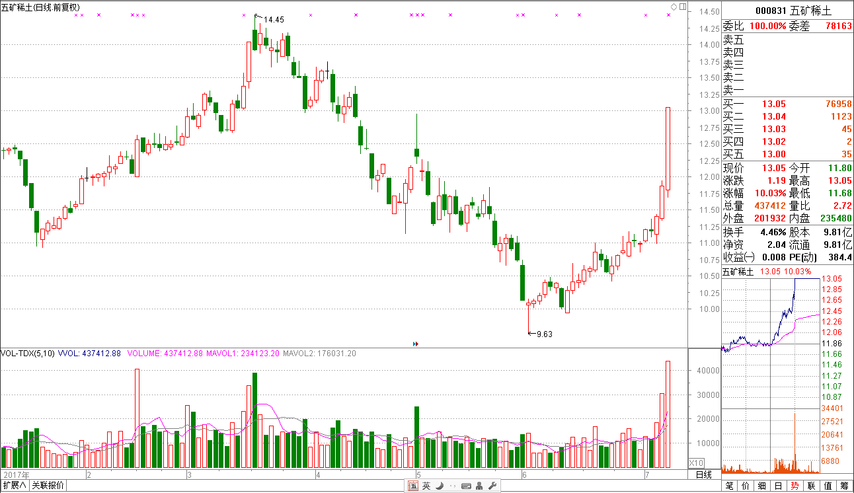Image resolution: width=854 pixels, height=493 pixels.
Task: Click the MAVOL1: 234123.20 value
Action: (243, 354)
